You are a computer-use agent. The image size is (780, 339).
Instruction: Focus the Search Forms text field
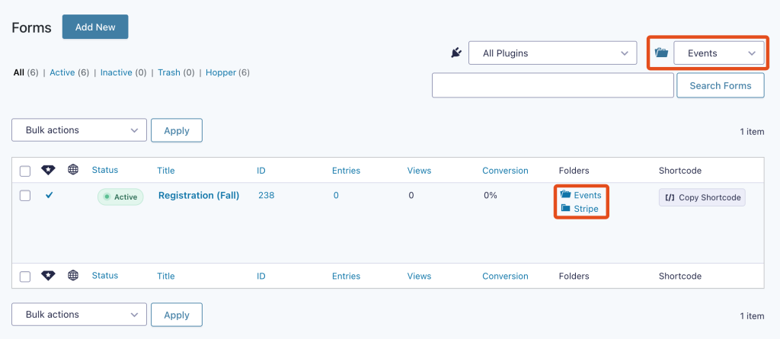553,85
